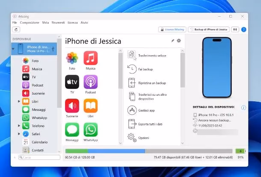Click sidebar scroll-down arrow
The image size is (261, 177).
point(59,151)
